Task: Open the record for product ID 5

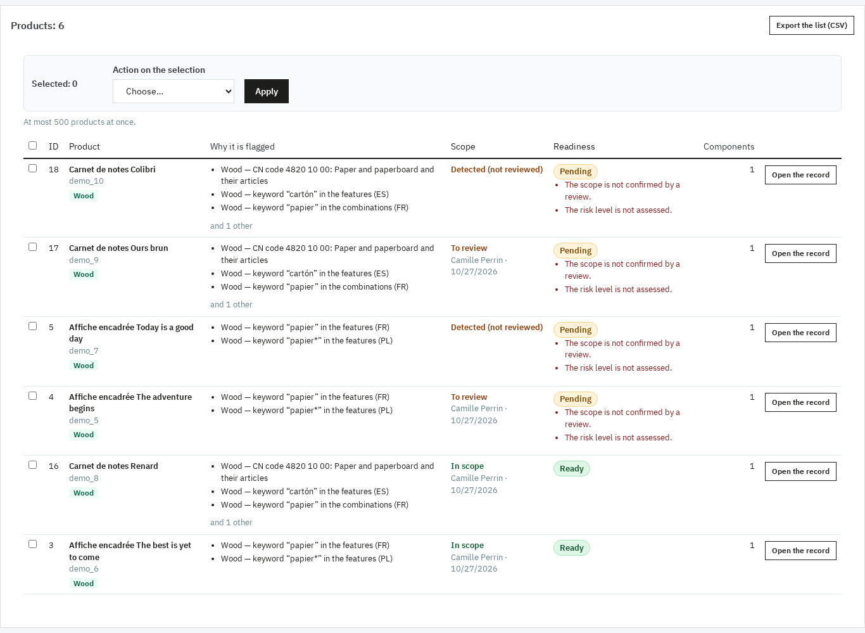Action: pos(800,333)
